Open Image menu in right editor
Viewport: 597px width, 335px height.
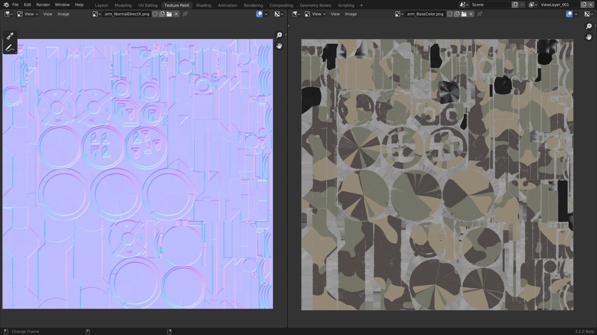pyautogui.click(x=351, y=14)
